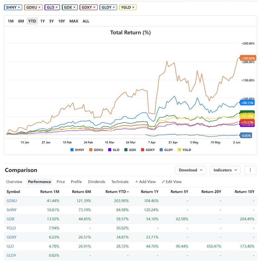Select the YTD time range
Screen dimensions: 262x265
point(32,21)
